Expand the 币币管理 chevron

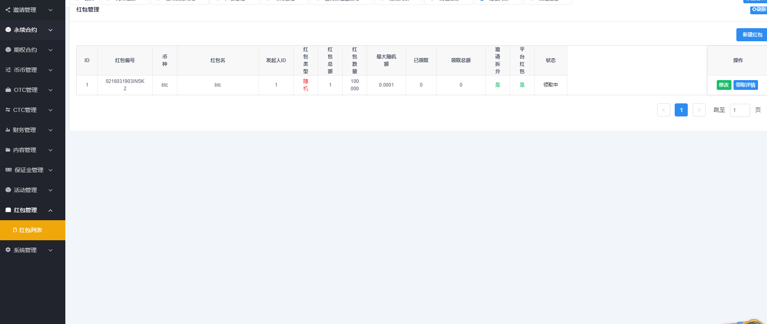51,70
